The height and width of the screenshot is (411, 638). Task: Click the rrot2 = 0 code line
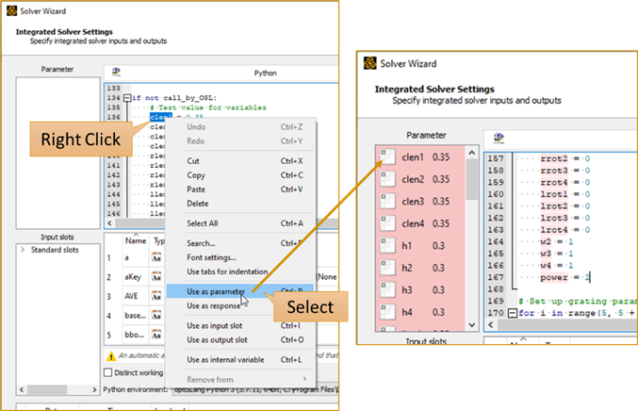tap(564, 158)
